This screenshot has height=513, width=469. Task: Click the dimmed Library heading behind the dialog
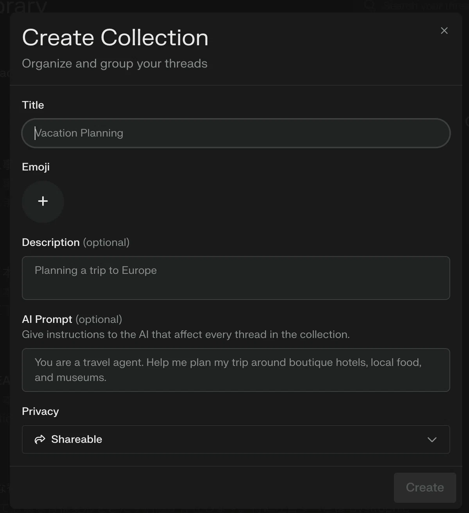tap(23, 6)
